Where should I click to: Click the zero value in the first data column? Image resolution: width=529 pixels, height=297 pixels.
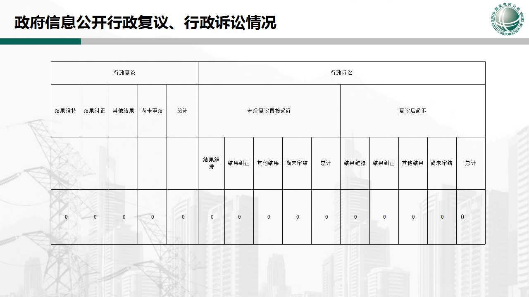pyautogui.click(x=66, y=217)
